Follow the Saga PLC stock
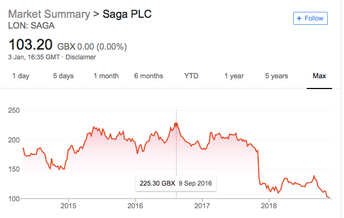The width and height of the screenshot is (344, 218). pos(310,18)
